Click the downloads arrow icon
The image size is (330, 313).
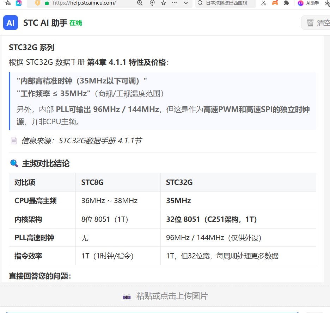[327, 3]
